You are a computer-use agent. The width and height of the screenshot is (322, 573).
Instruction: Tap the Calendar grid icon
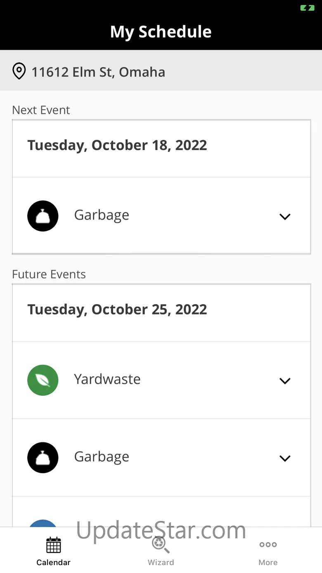(x=54, y=545)
